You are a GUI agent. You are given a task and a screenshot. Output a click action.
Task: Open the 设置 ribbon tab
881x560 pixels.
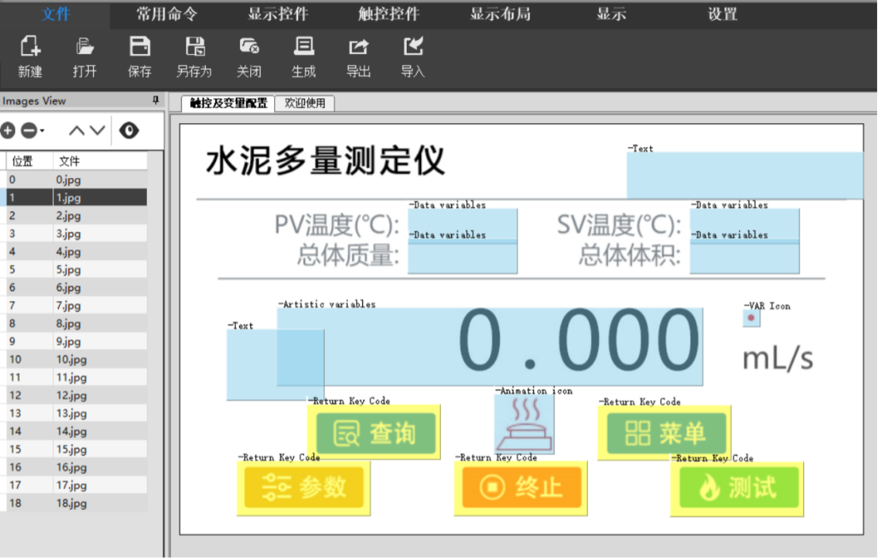tap(723, 14)
